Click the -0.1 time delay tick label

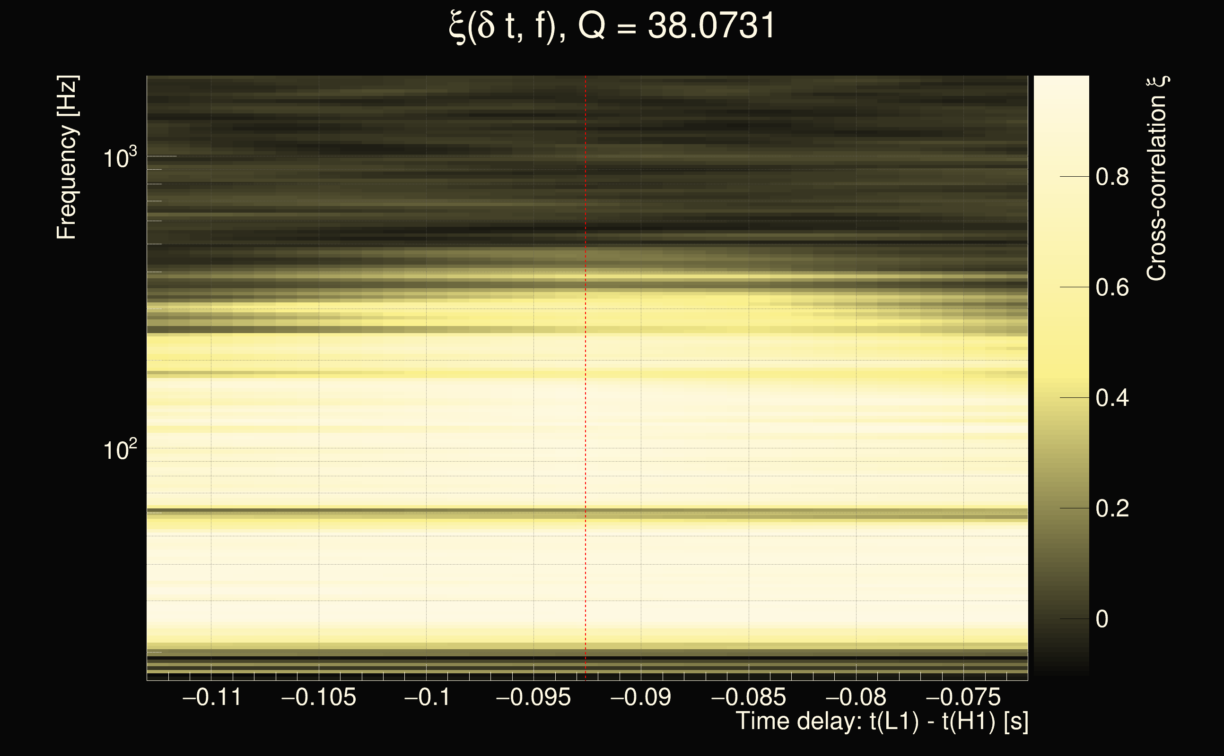click(427, 697)
